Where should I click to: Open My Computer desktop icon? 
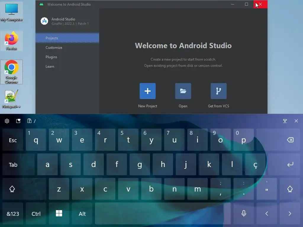pyautogui.click(x=12, y=12)
